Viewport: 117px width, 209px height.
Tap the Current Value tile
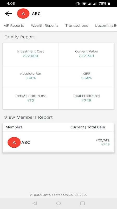[x=86, y=54]
